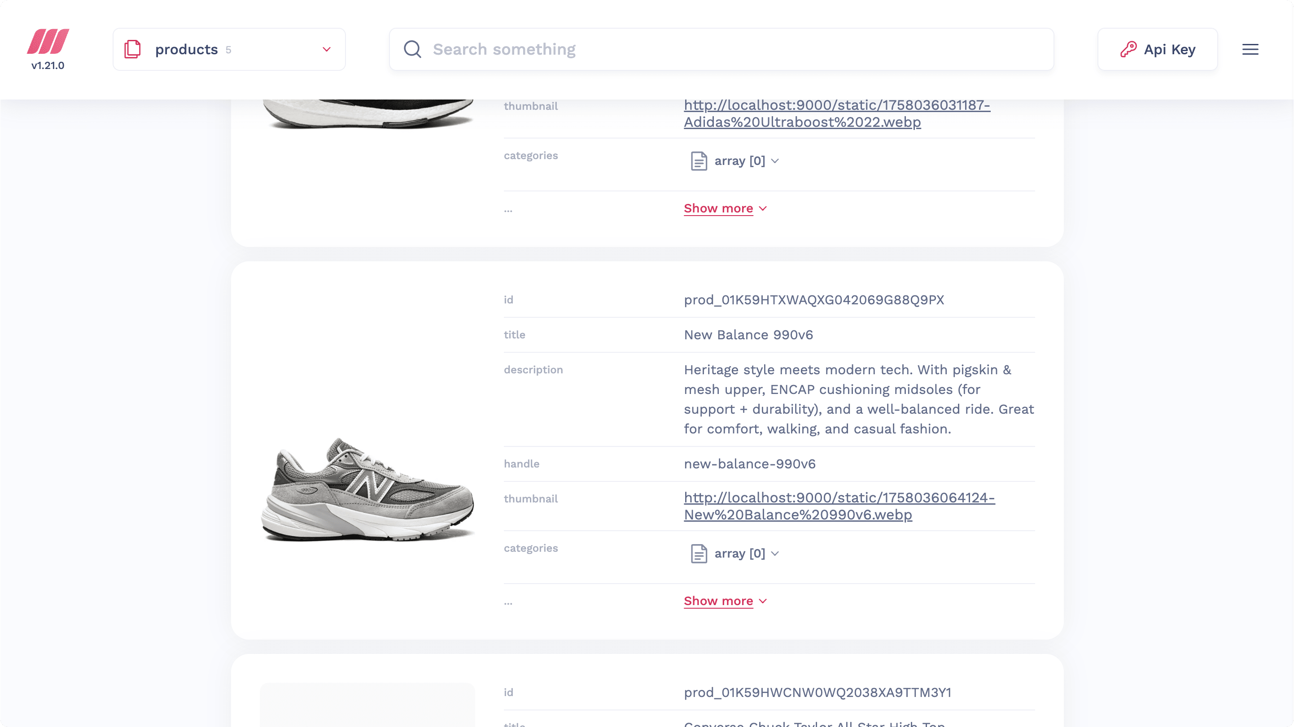Image resolution: width=1294 pixels, height=727 pixels.
Task: Open the products index dropdown
Action: pyautogui.click(x=327, y=49)
